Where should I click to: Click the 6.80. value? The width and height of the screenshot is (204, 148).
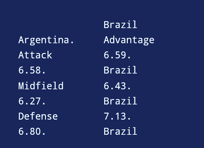[x=32, y=132]
